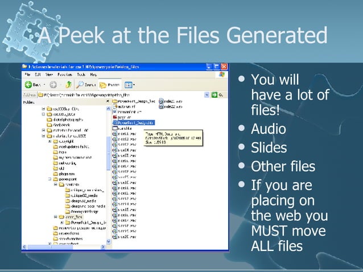The image size is (363, 272).
Task: Click the folders pane vertical scroll thumb
Action: 108,153
